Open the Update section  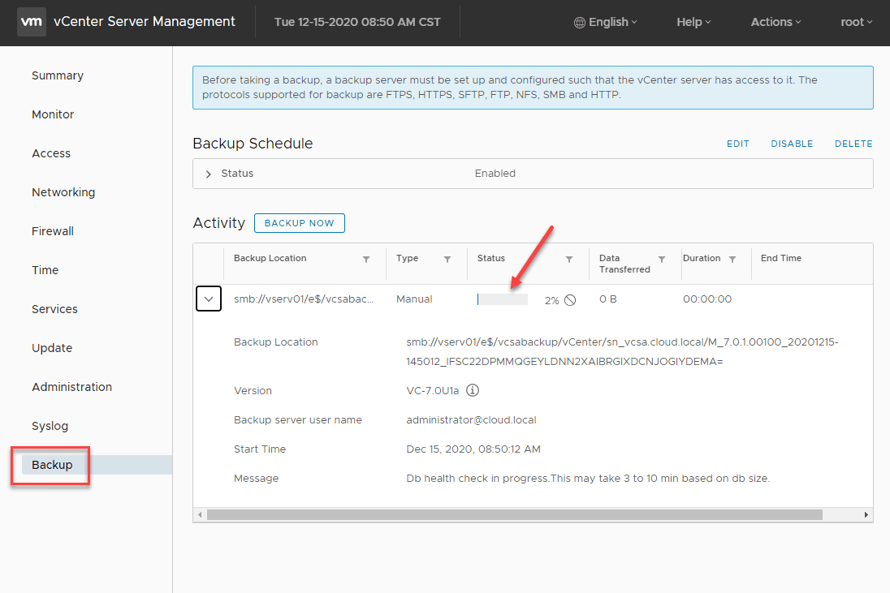(52, 348)
